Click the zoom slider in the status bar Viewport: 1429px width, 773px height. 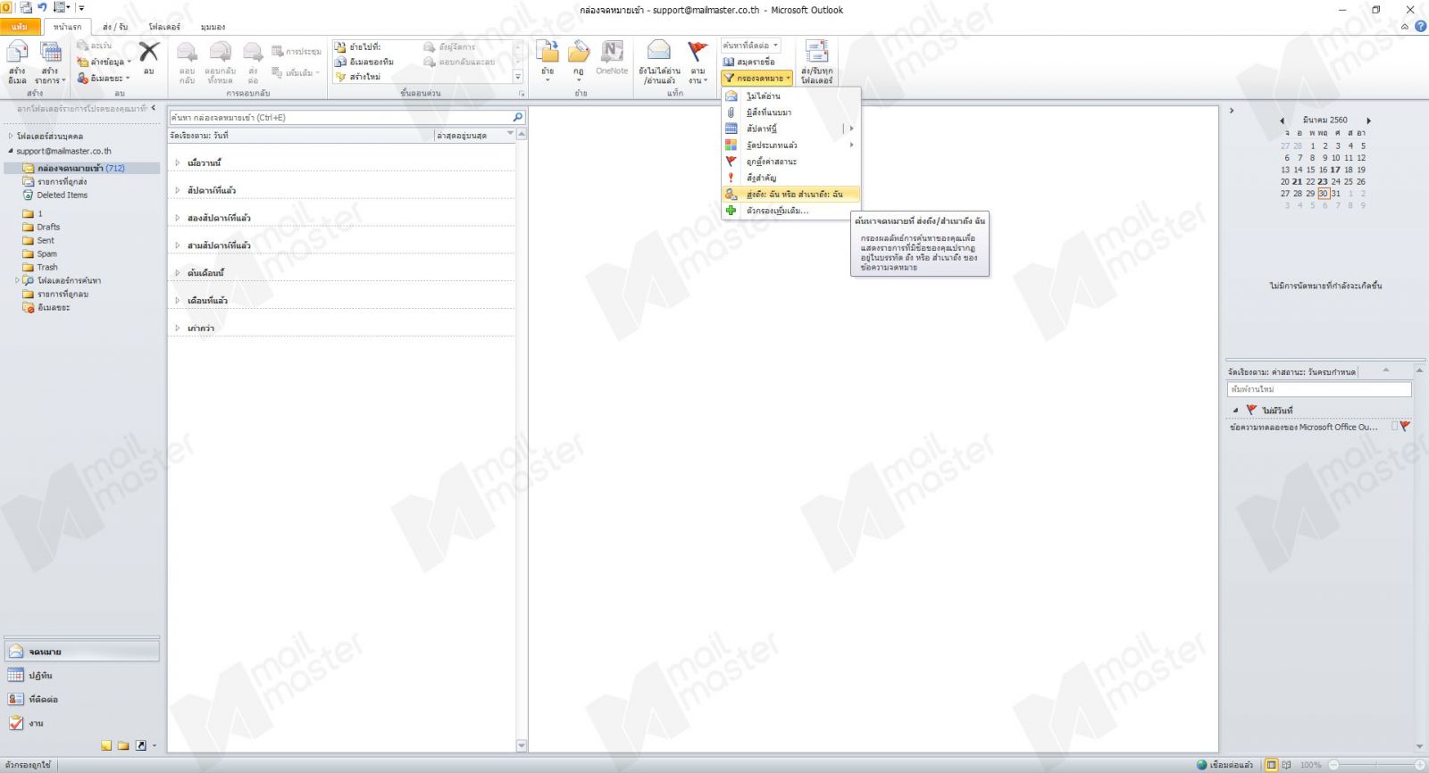point(1375,765)
